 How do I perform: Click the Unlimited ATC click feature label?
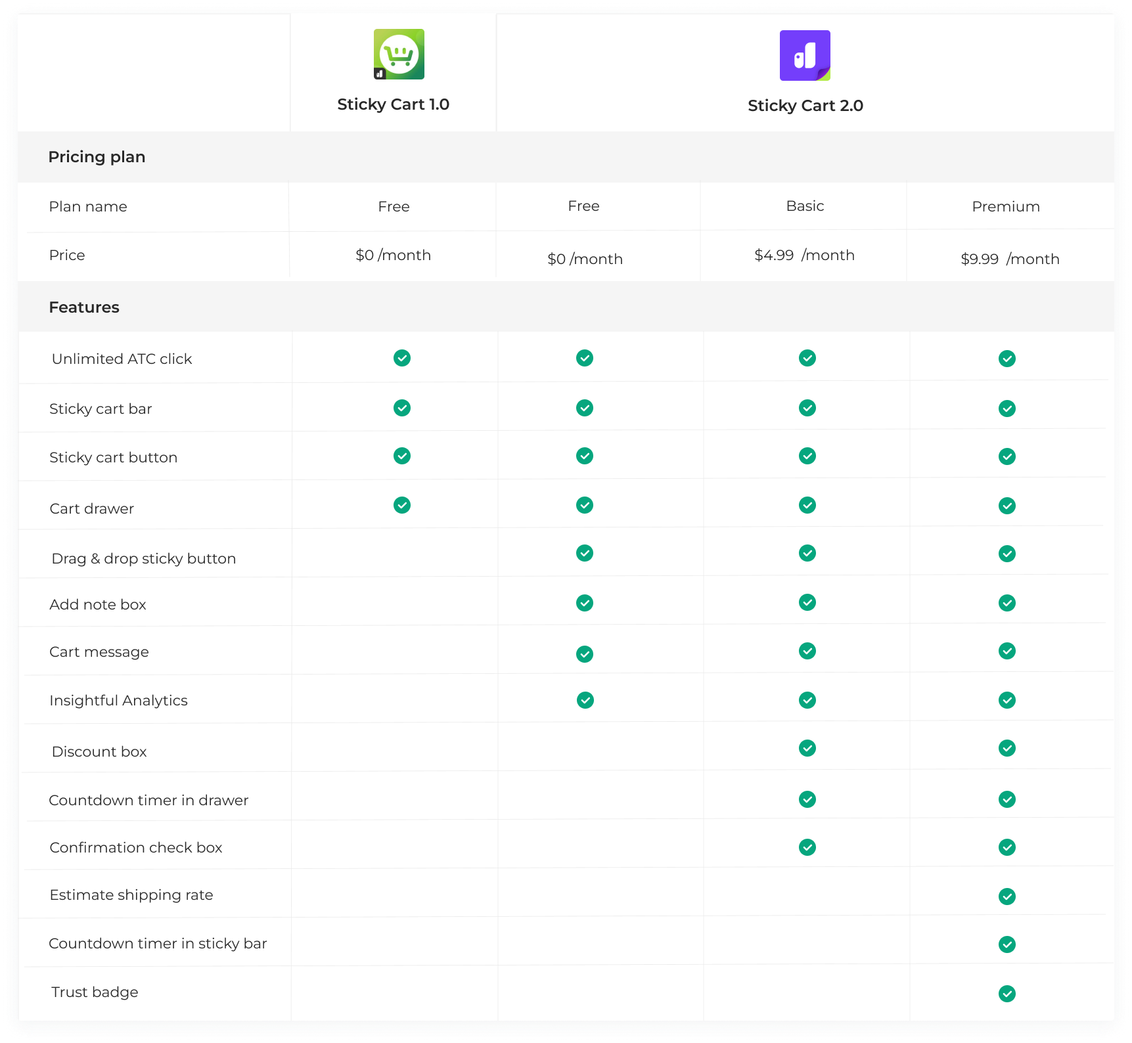tap(122, 359)
